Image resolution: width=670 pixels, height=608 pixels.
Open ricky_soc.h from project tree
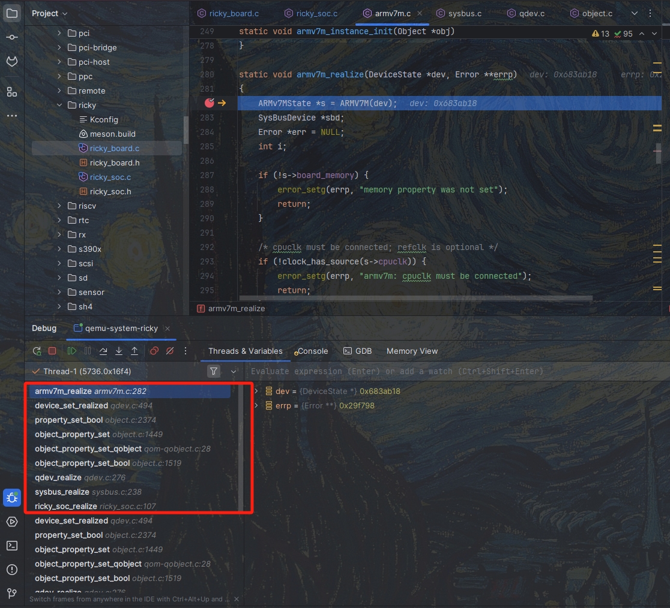pyautogui.click(x=105, y=191)
